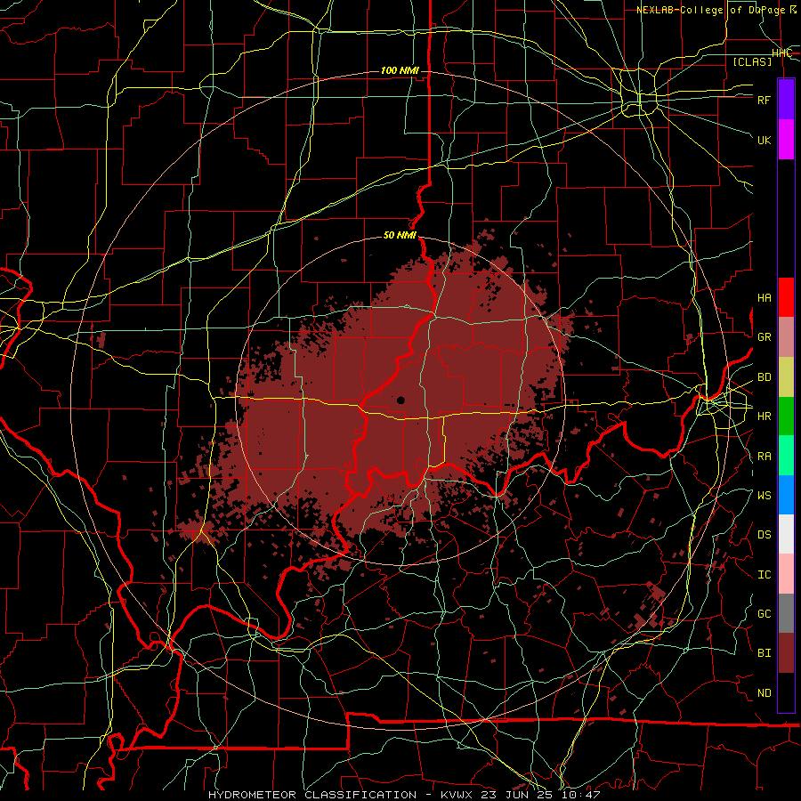Viewport: 801px width, 801px height.
Task: Click the '[CLAS]' legend header text
Action: [752, 61]
